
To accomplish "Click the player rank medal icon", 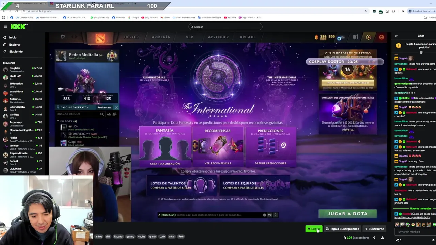I will [112, 56].
